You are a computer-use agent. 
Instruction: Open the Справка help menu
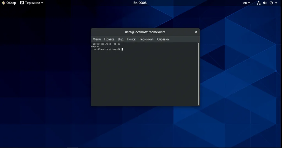pos(163,39)
